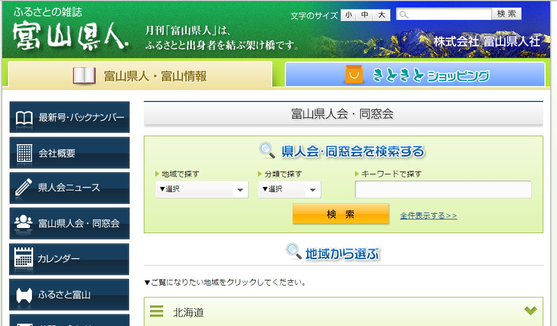Open 富山県人会・同窓会 in sidebar
The height and width of the screenshot is (326, 557).
pyautogui.click(x=70, y=223)
